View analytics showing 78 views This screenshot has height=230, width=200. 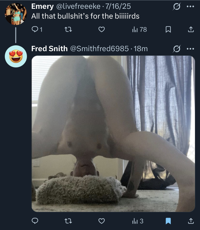pos(139,30)
